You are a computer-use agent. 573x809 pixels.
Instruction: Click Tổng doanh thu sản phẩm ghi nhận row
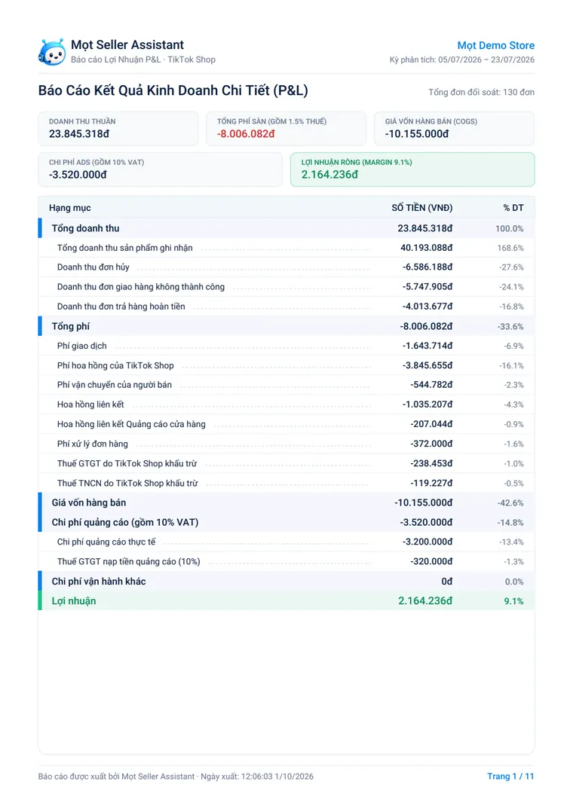click(x=286, y=248)
